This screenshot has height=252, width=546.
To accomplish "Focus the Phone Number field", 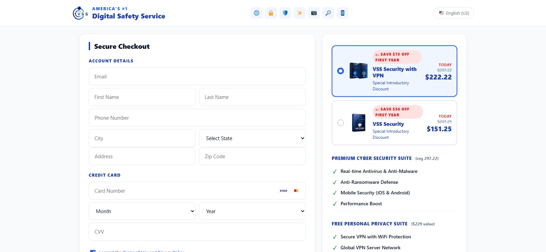I will 197,118.
